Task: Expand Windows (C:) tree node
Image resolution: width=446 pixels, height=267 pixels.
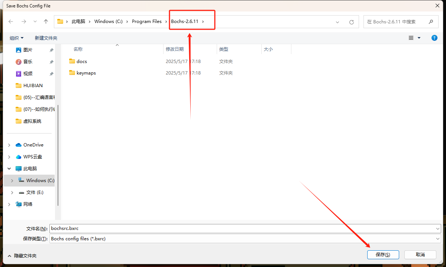Action: click(x=12, y=180)
